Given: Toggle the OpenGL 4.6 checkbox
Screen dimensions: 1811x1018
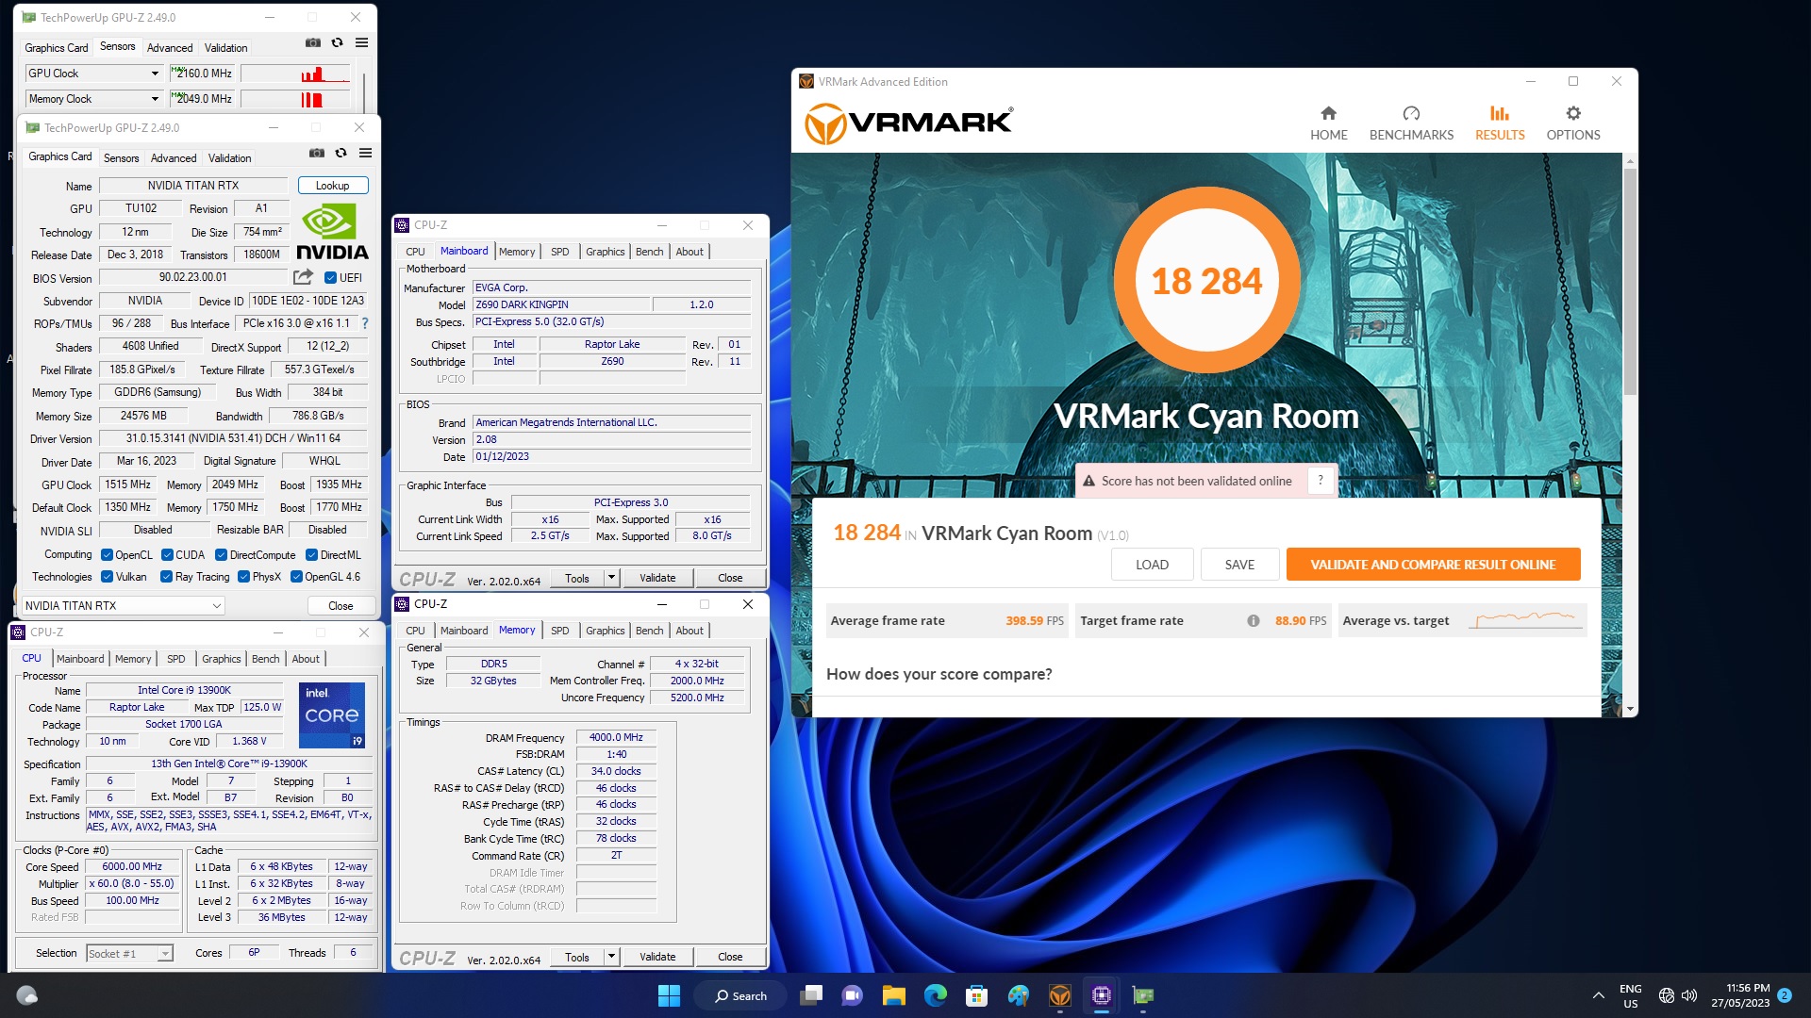Looking at the screenshot, I should tap(296, 577).
